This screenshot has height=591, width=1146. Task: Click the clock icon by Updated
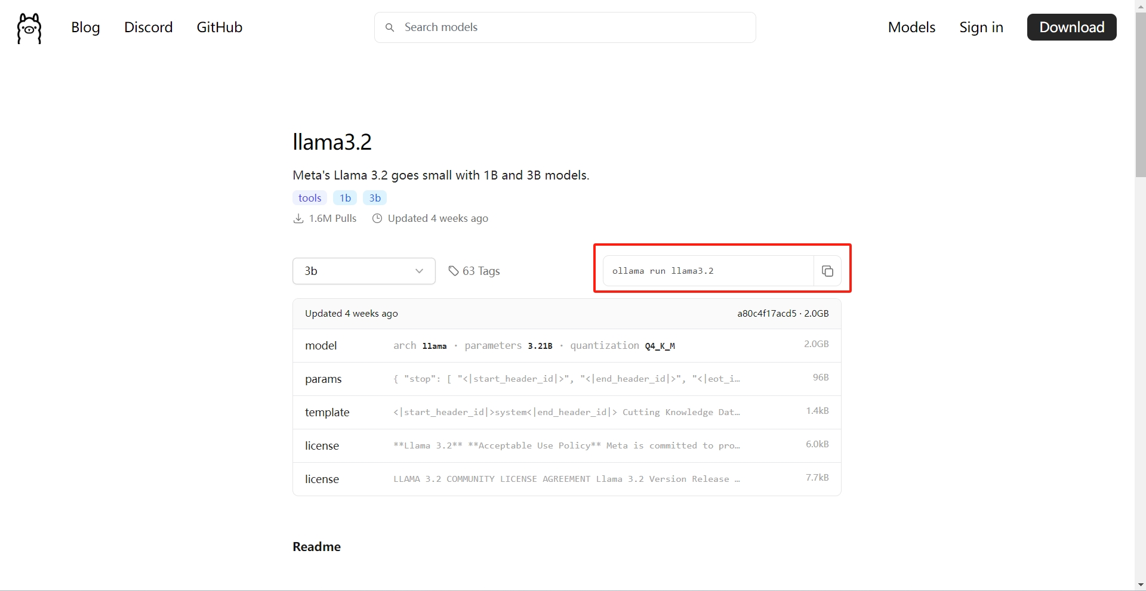point(377,218)
